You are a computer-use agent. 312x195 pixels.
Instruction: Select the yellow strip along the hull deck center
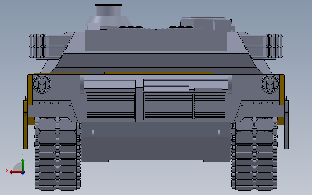[159, 73]
